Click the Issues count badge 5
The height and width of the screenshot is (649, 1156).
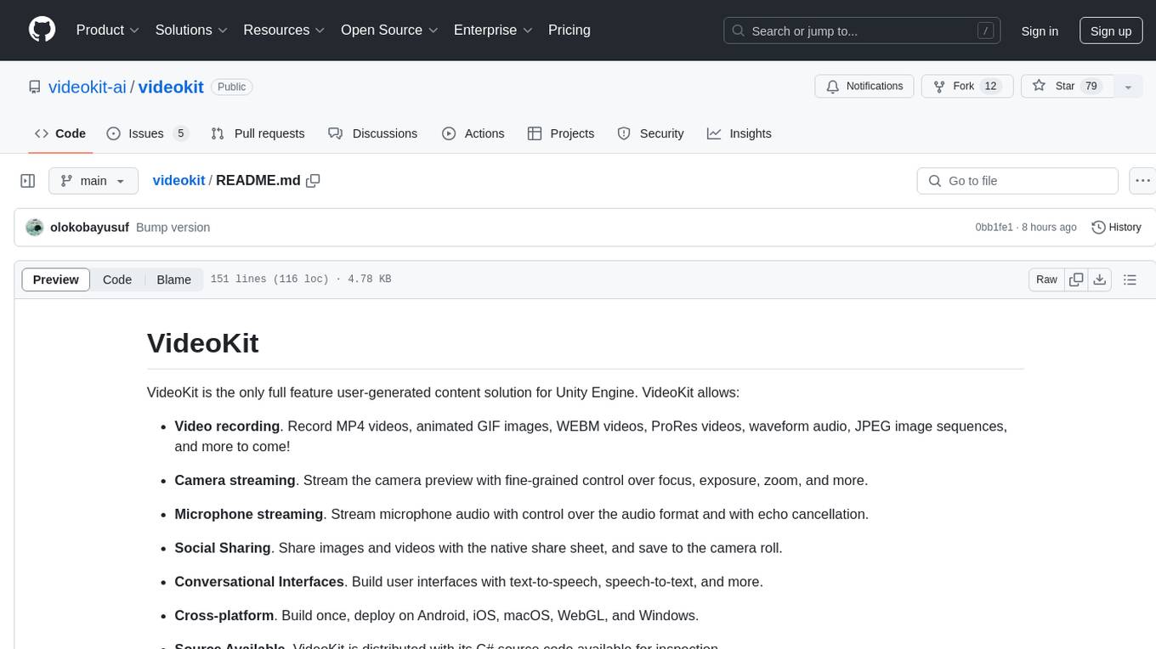coord(180,133)
